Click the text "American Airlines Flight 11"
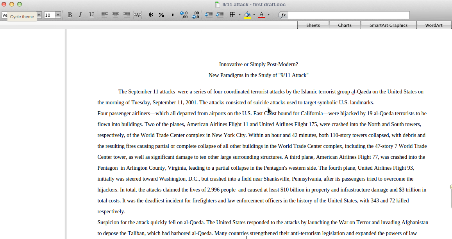Screen dimensions: 452x239 (x=217, y=125)
